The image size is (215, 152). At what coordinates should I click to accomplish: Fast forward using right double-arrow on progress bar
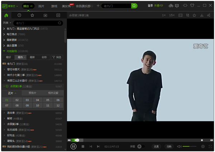pos(212,140)
